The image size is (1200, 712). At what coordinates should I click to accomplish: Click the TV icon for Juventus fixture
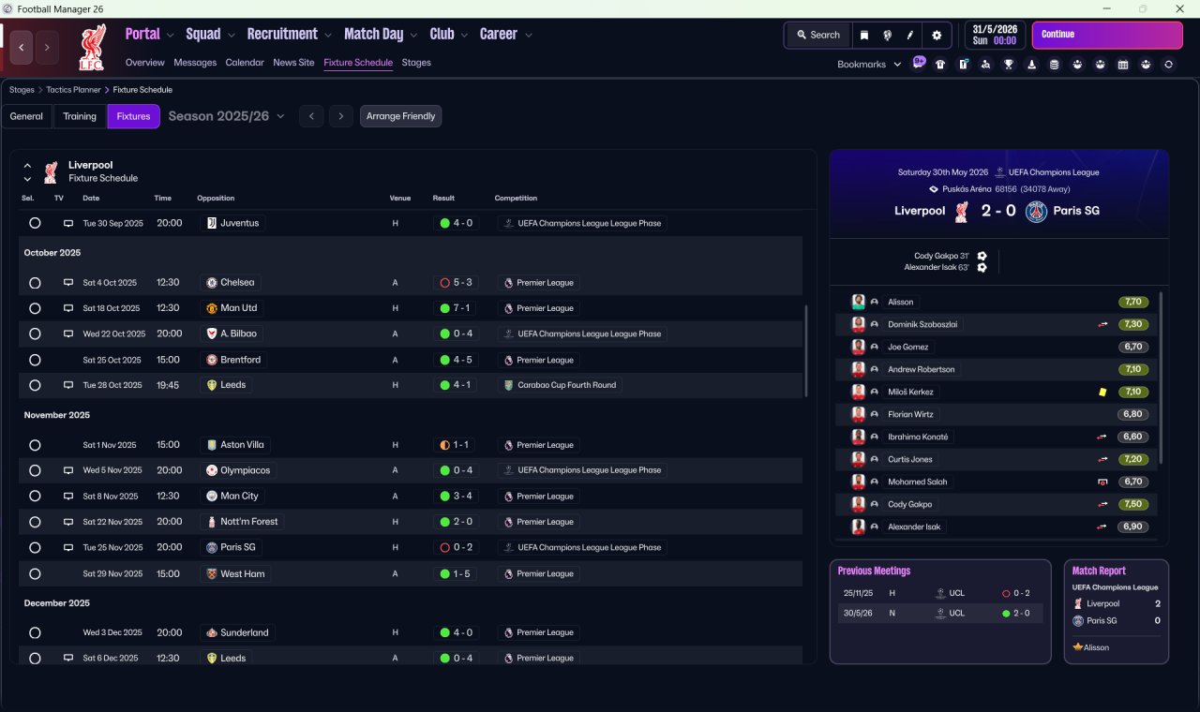pyautogui.click(x=67, y=224)
